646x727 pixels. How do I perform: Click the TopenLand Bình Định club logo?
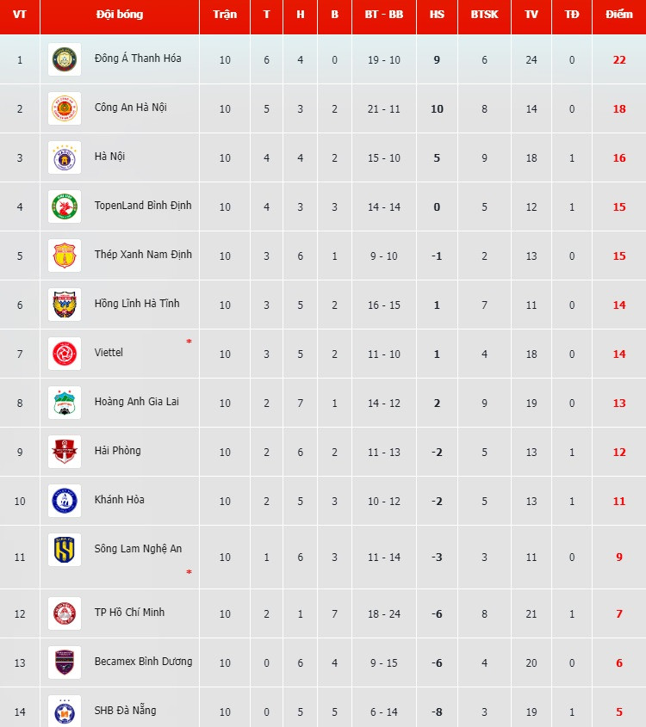pyautogui.click(x=65, y=206)
